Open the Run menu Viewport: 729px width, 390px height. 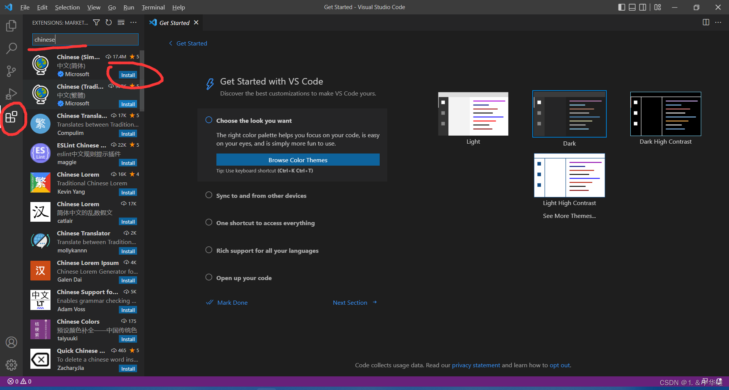[x=129, y=7]
